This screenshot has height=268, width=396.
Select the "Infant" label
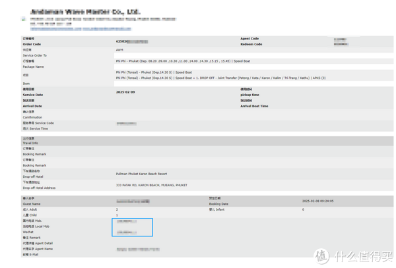click(x=220, y=209)
